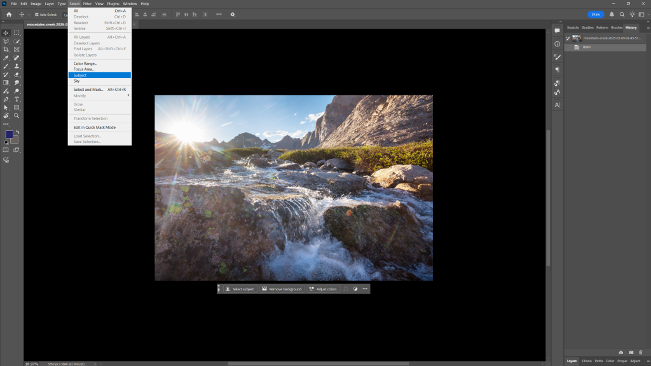The height and width of the screenshot is (366, 651).
Task: Pick the Zoom tool magnifier
Action: coord(17,116)
